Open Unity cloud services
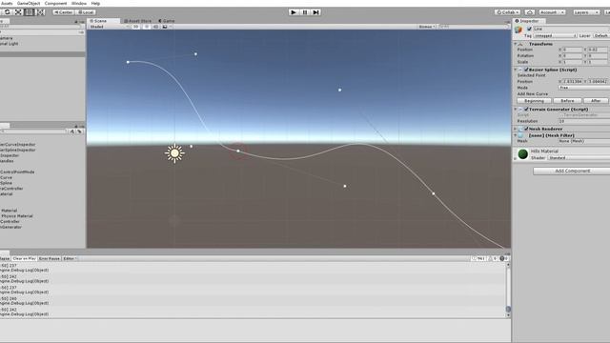The height and width of the screenshot is (343, 610). click(530, 12)
